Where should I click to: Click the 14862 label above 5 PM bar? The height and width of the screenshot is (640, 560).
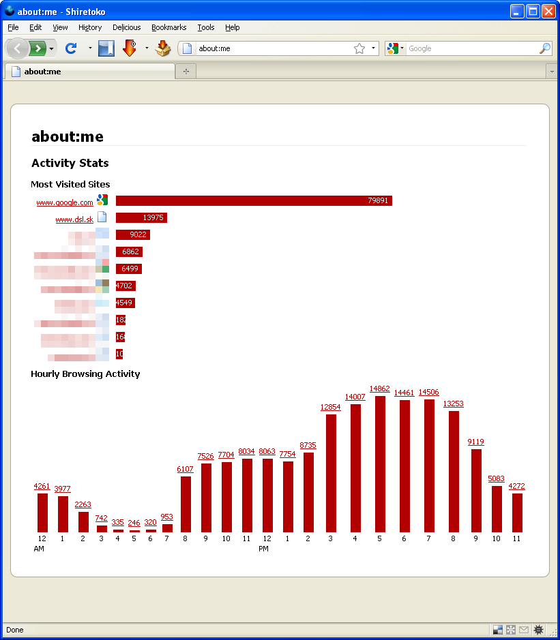[379, 389]
